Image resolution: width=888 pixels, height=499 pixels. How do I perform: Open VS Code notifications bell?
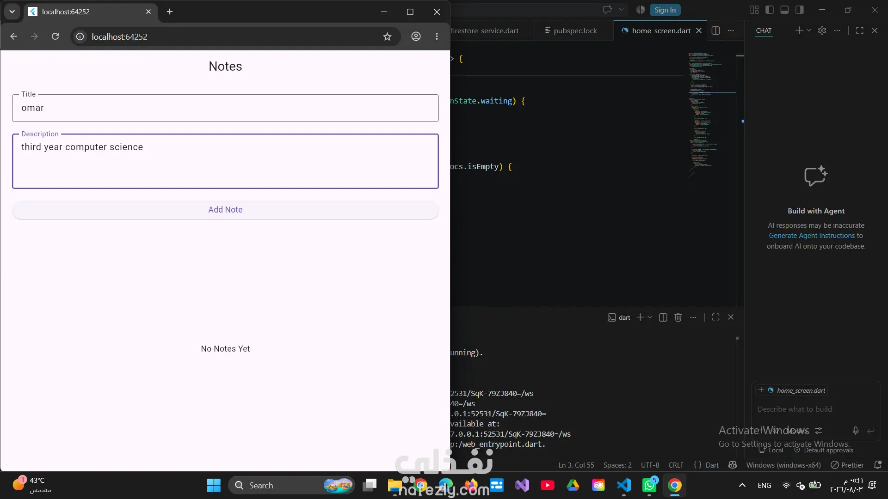click(877, 465)
